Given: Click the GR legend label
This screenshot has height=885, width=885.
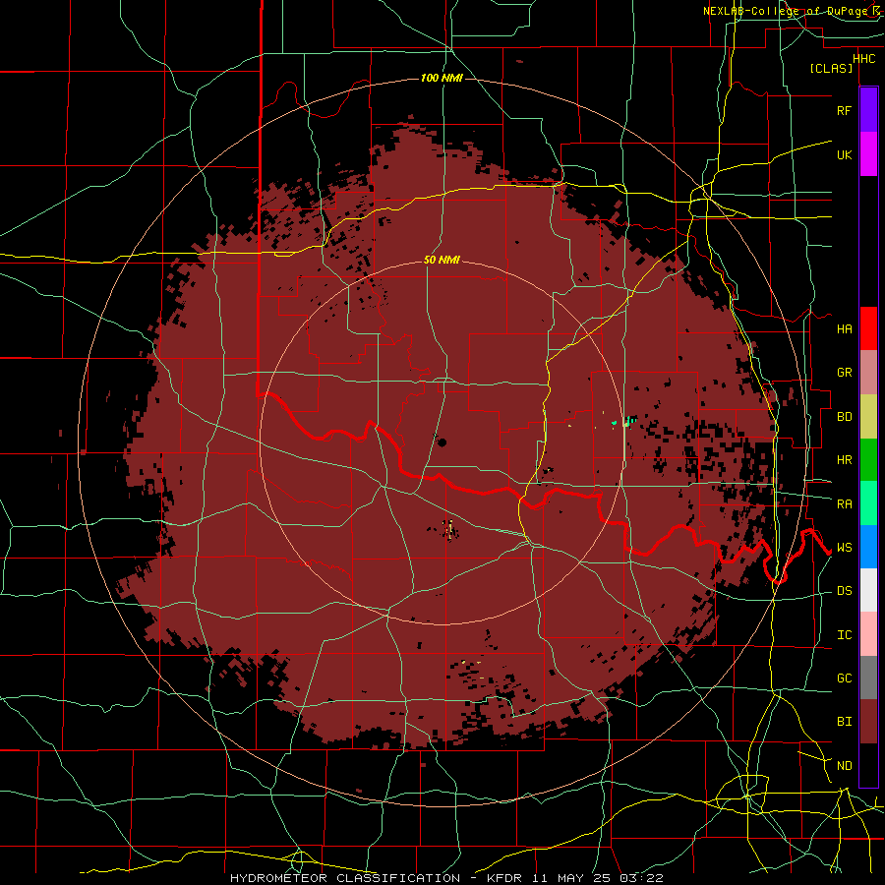Looking at the screenshot, I should (x=844, y=373).
